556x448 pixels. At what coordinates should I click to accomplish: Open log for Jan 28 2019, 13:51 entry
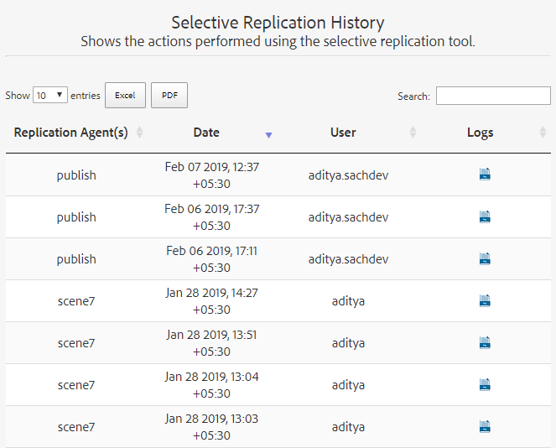click(485, 342)
